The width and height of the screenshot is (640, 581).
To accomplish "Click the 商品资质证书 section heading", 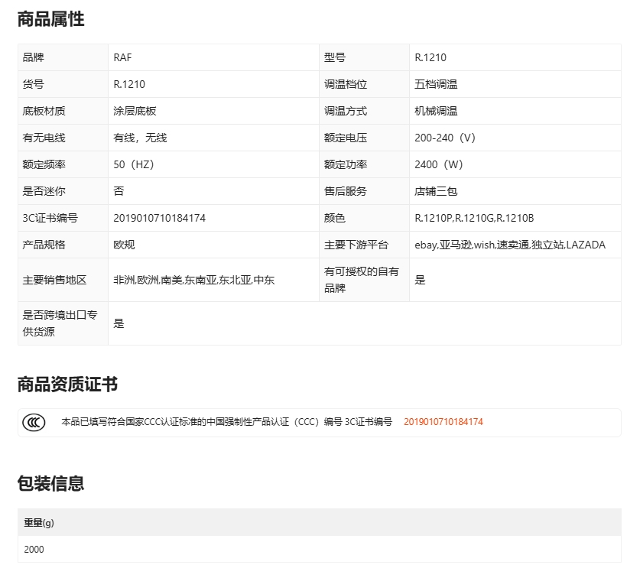I will click(67, 385).
